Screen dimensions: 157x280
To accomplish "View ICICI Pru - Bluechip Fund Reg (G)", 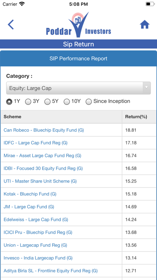I will coord(38,232).
